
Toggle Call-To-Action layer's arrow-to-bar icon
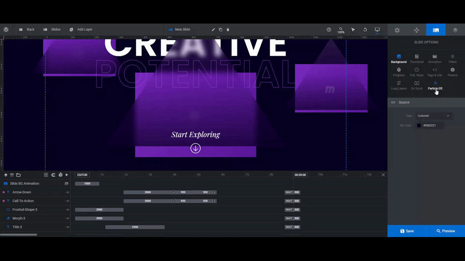[x=67, y=201]
